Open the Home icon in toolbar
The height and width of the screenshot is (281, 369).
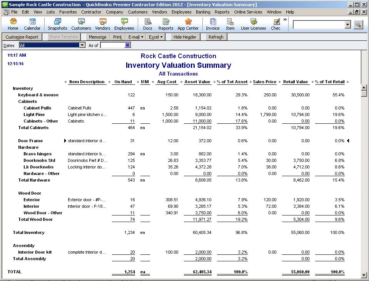pyautogui.click(x=13, y=24)
